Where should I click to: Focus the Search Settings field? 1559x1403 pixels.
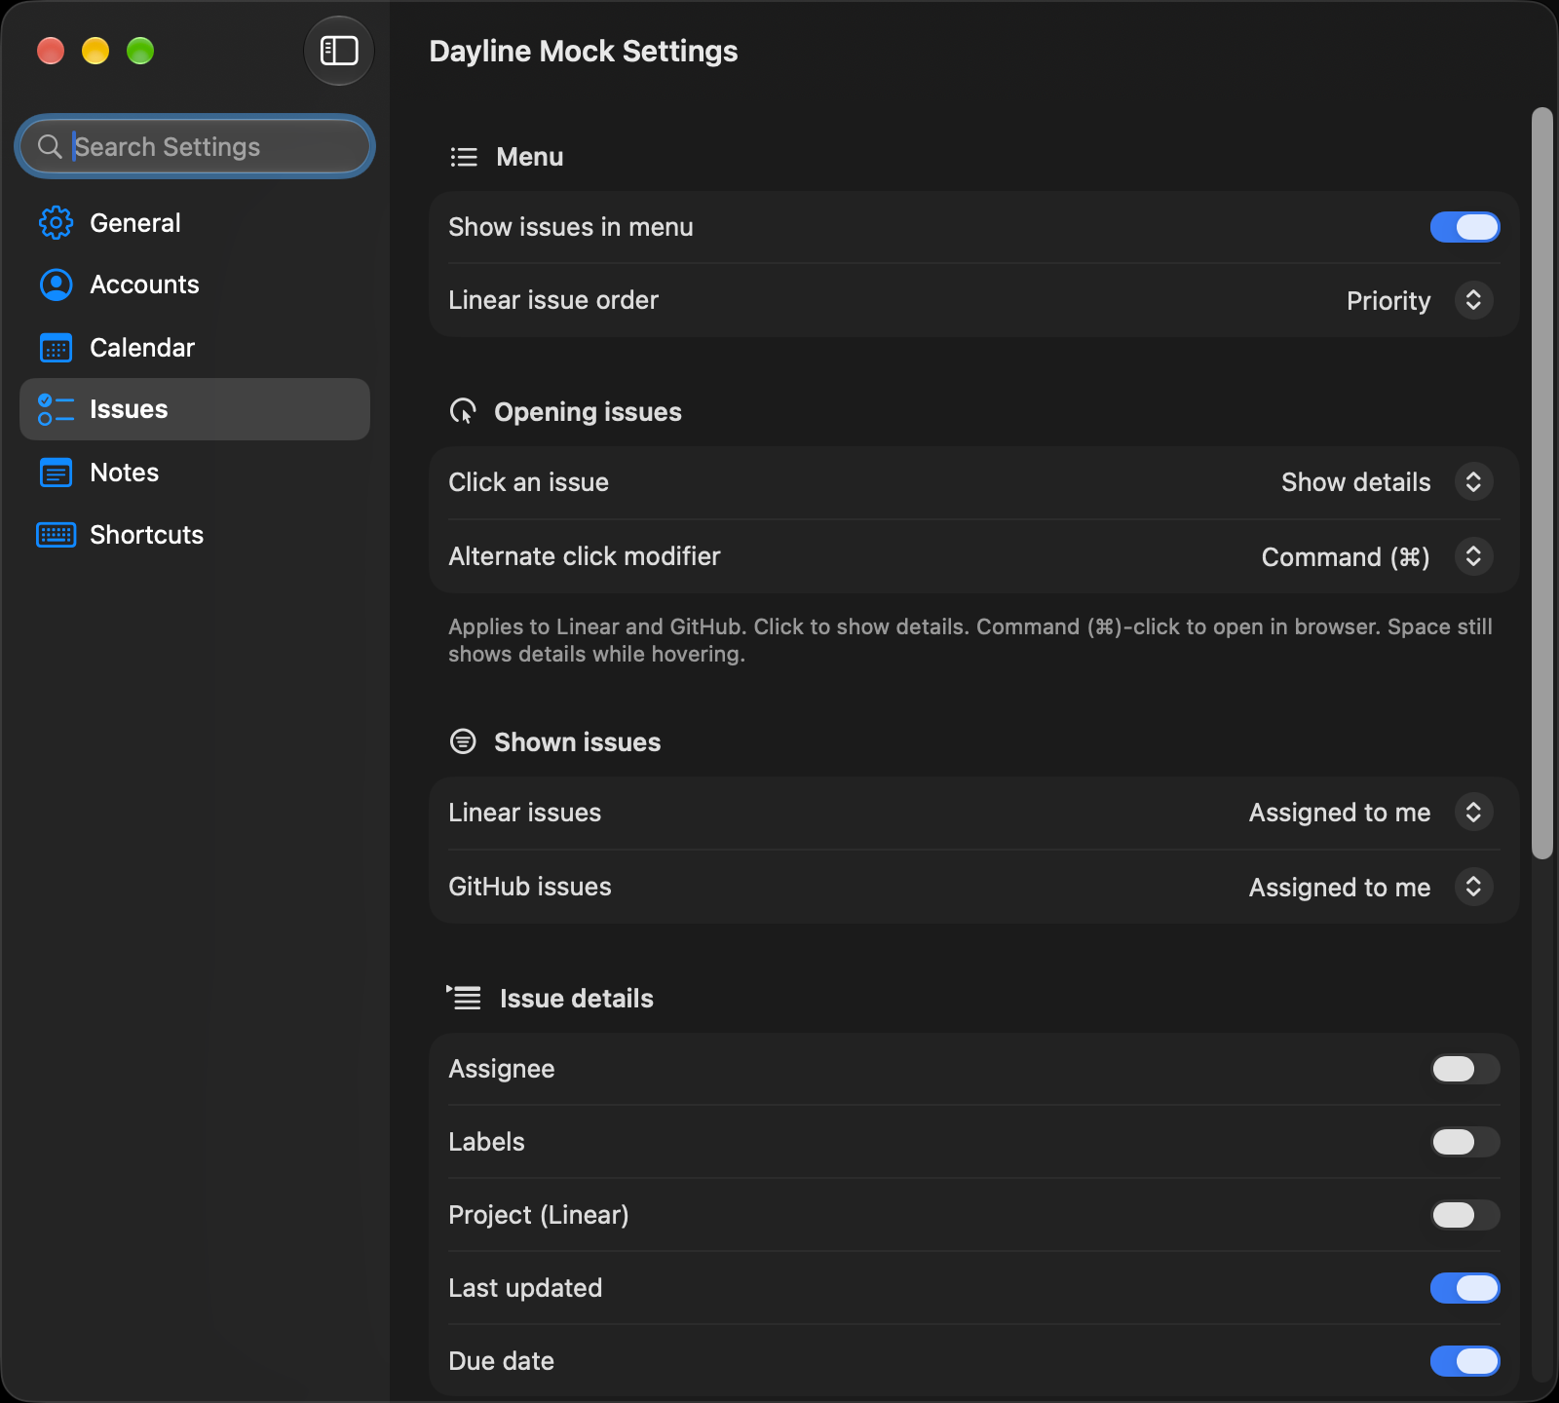point(195,146)
